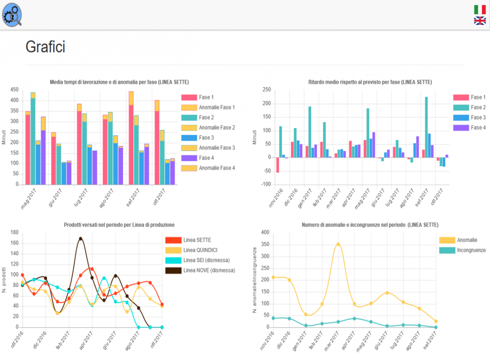Image resolution: width=490 pixels, height=359 pixels.
Task: Click purple Fase 4 swatch in Ritardo medio legend
Action: (x=461, y=128)
